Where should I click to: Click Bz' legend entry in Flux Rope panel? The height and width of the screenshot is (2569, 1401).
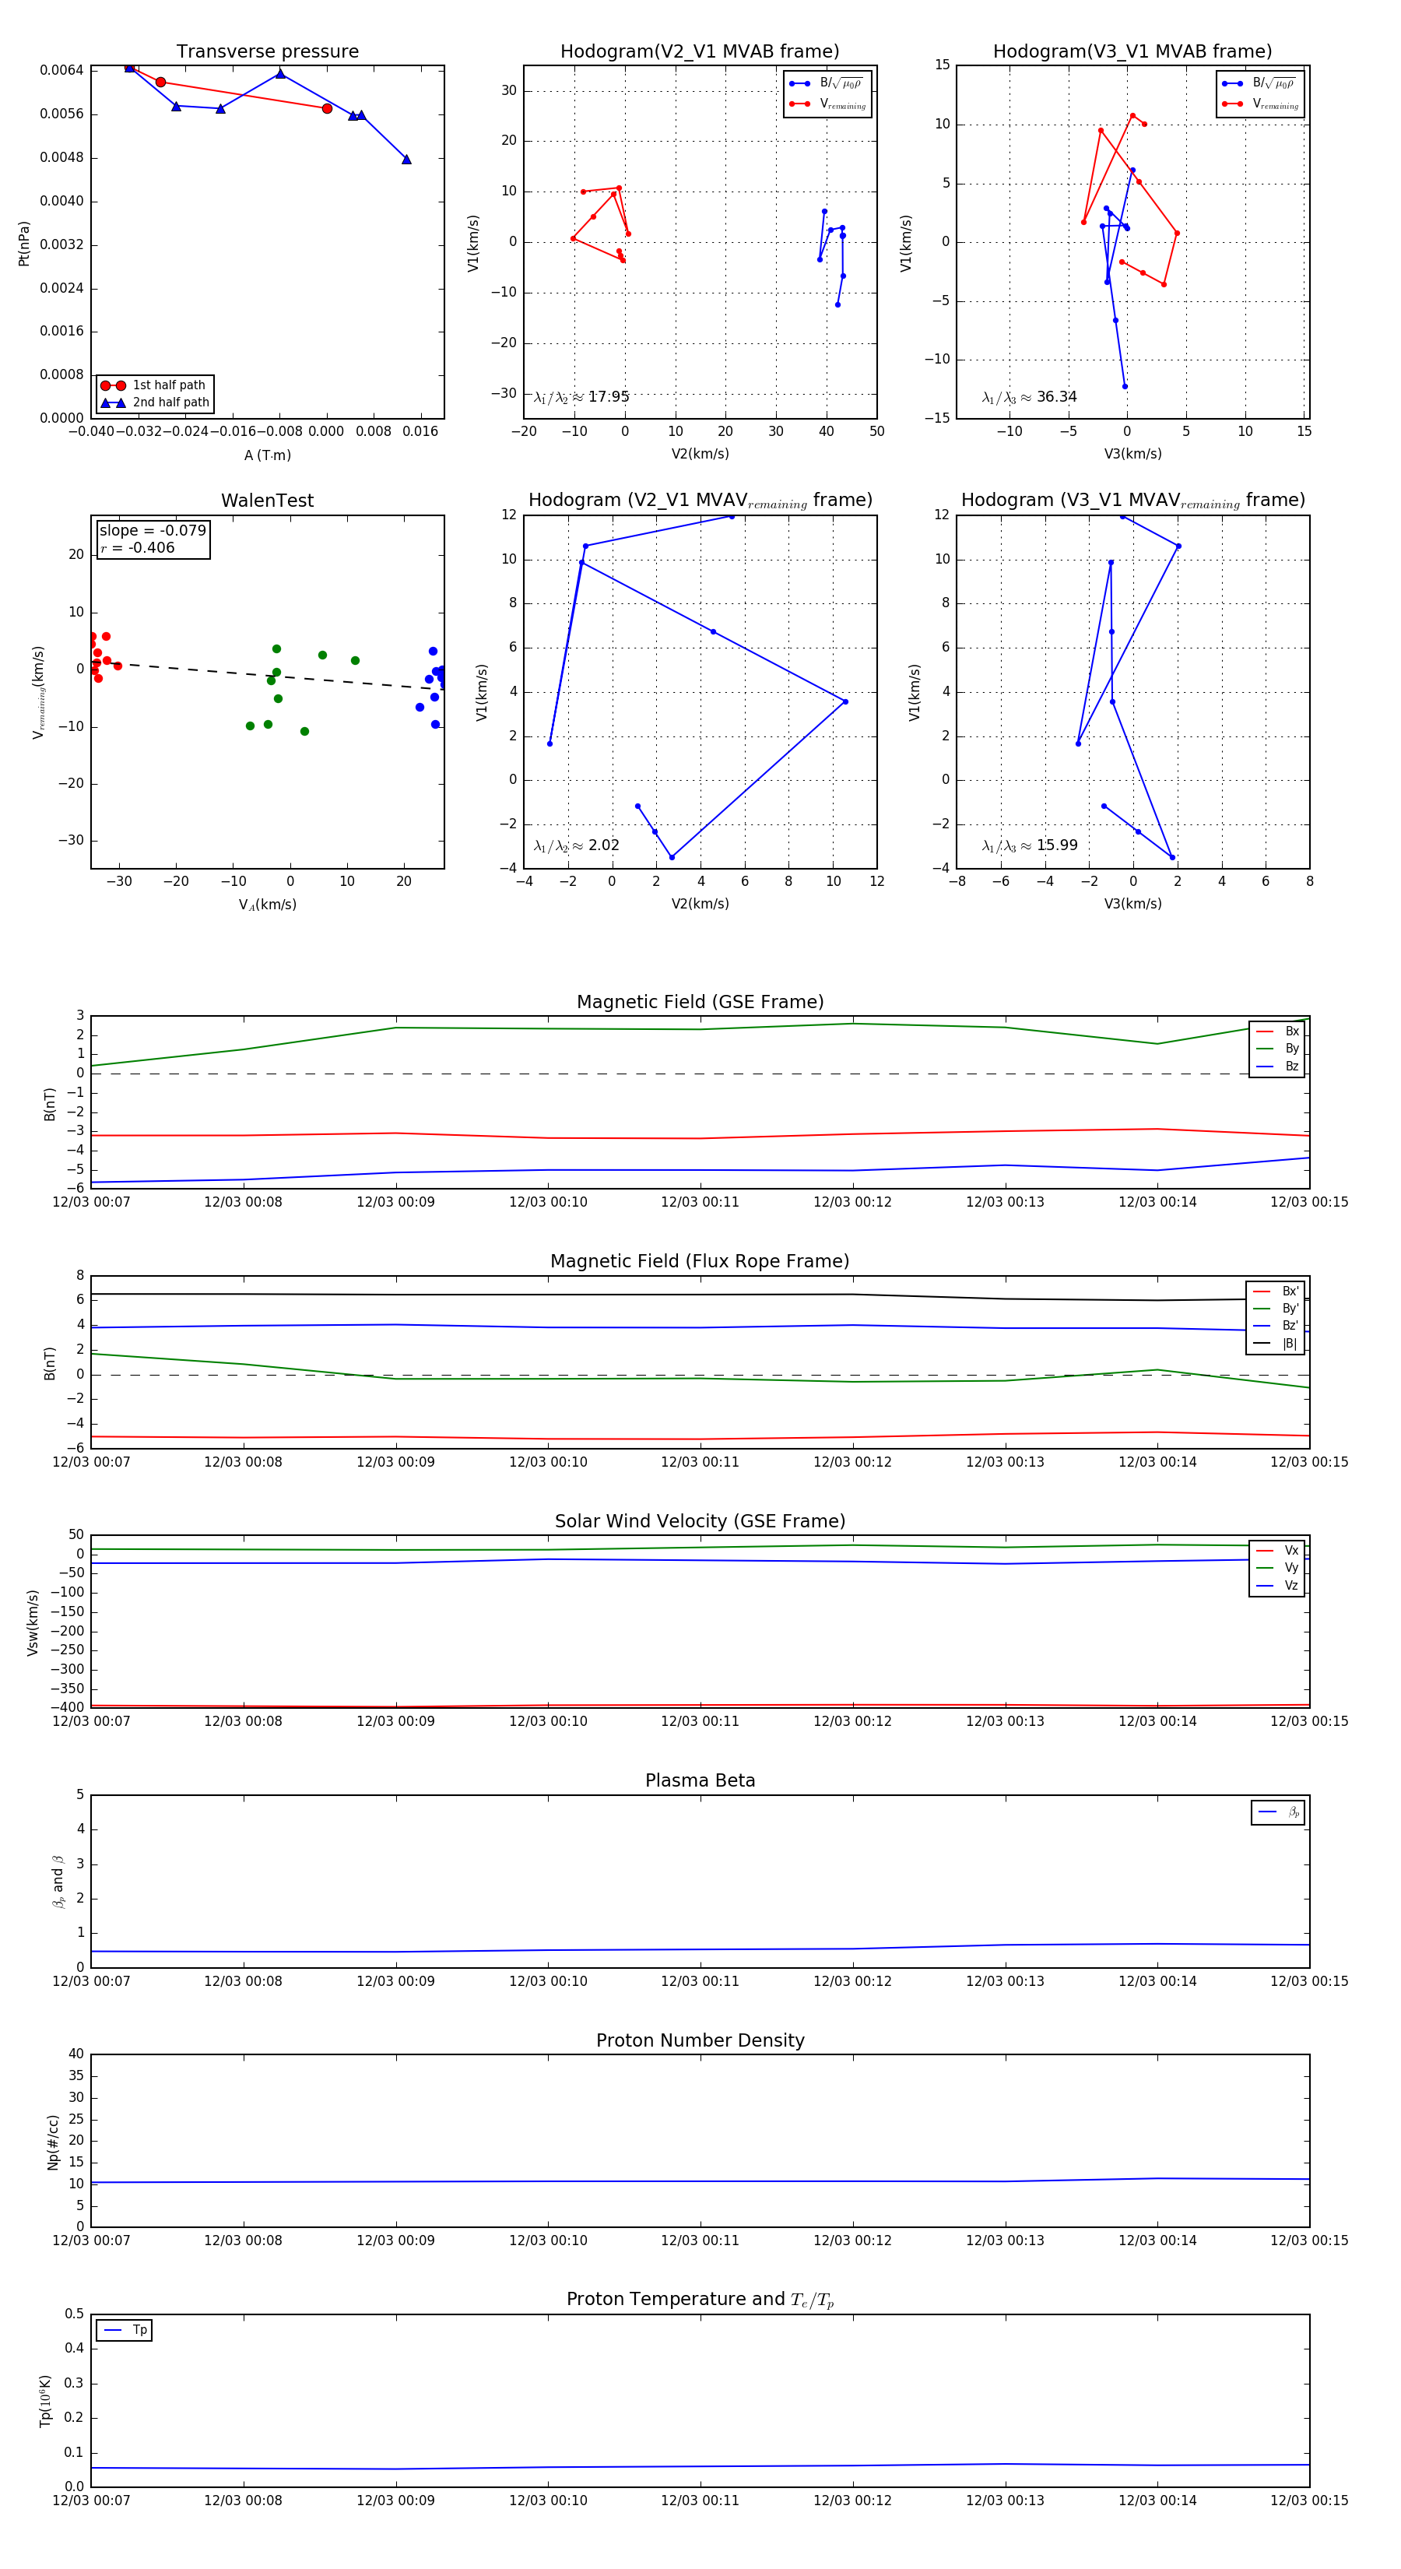click(x=1276, y=1326)
